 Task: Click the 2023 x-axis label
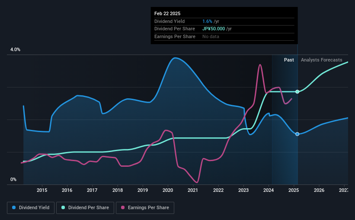[243, 190]
